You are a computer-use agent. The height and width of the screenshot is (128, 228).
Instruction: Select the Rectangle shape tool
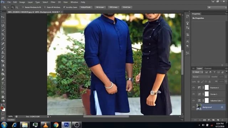(x=3, y=92)
